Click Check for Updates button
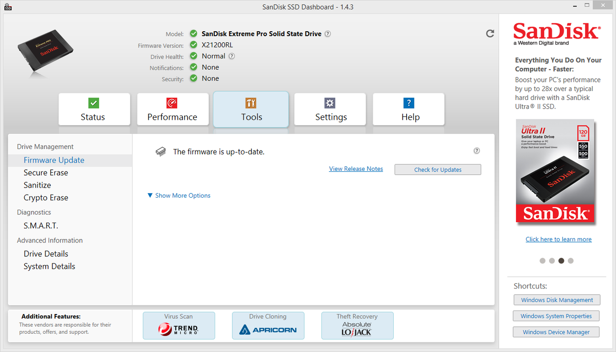 (x=438, y=170)
